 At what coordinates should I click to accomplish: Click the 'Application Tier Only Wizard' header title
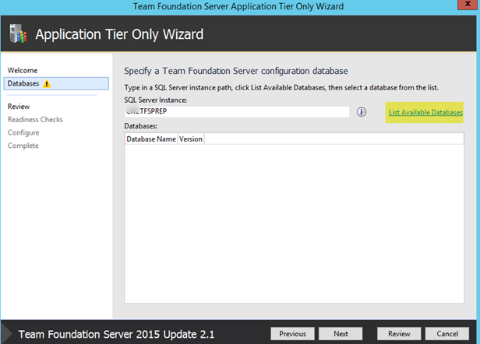pyautogui.click(x=119, y=34)
